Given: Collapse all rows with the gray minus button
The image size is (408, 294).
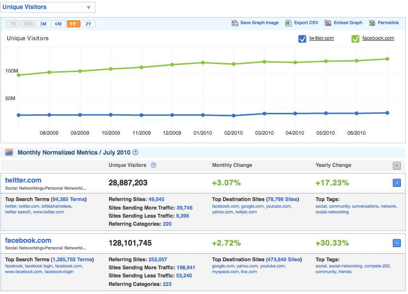Looking at the screenshot, I should click(397, 165).
